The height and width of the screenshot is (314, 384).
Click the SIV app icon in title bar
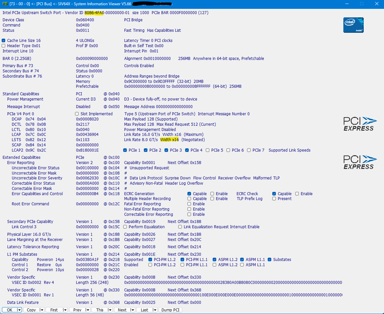click(4, 4)
